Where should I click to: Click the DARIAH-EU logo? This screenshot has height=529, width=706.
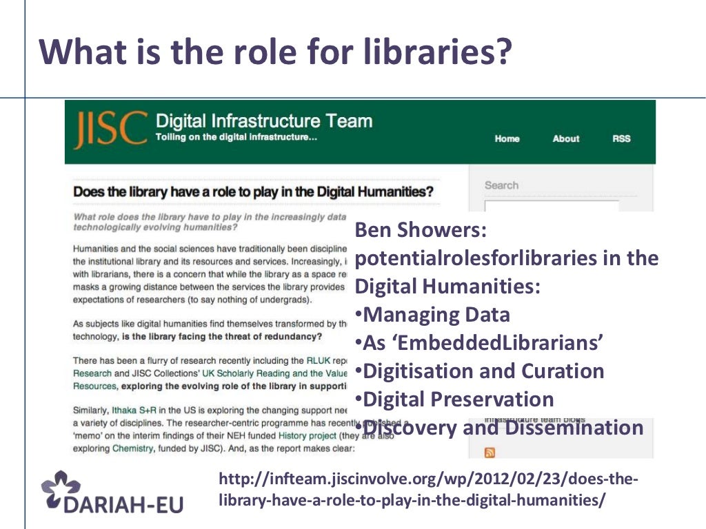tap(112, 493)
